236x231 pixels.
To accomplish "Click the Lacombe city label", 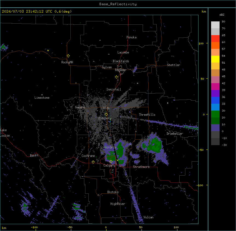I will point(123,52).
